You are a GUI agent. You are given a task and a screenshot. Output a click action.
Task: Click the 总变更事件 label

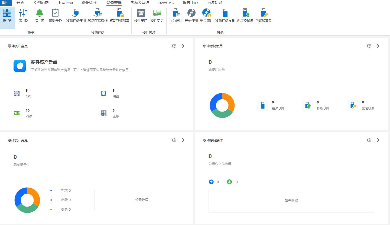point(22,164)
